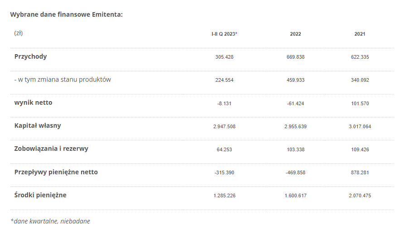Image resolution: width=395 pixels, height=228 pixels.
Task: Click the 2021 column header
Action: (360, 34)
